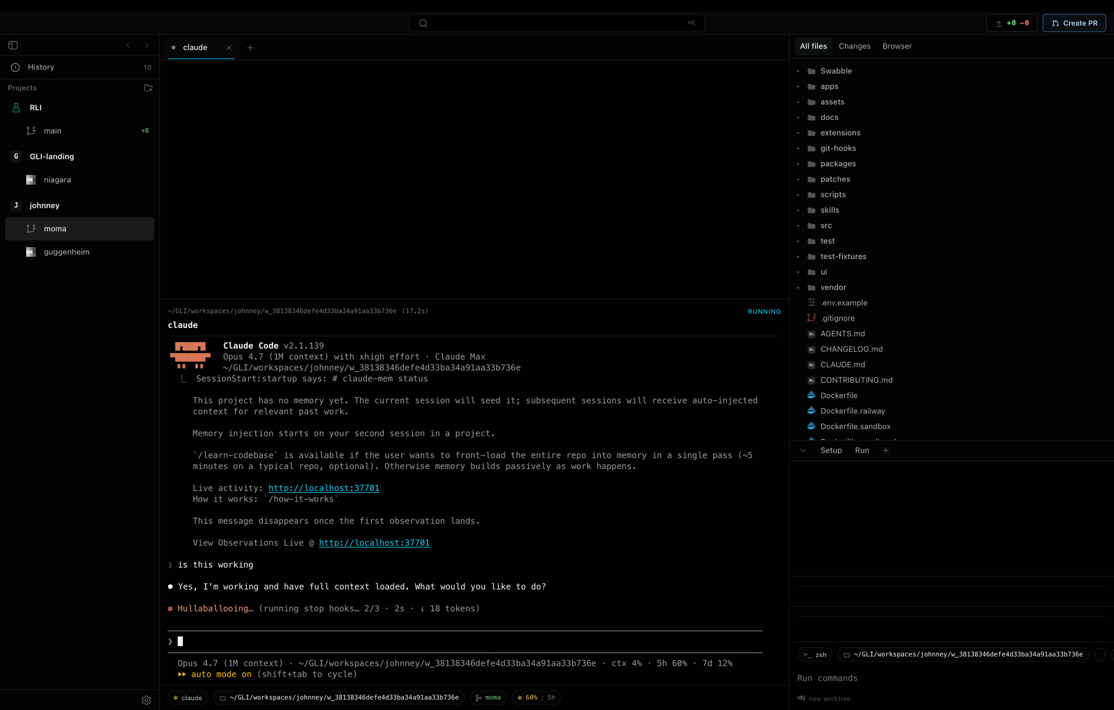The width and height of the screenshot is (1114, 710).
Task: Click the vendor folder icon
Action: click(x=812, y=287)
